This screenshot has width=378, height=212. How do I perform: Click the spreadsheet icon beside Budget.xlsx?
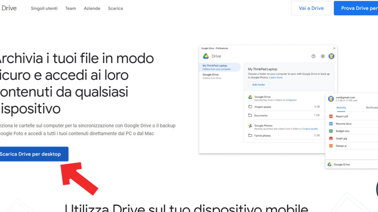pos(331,131)
